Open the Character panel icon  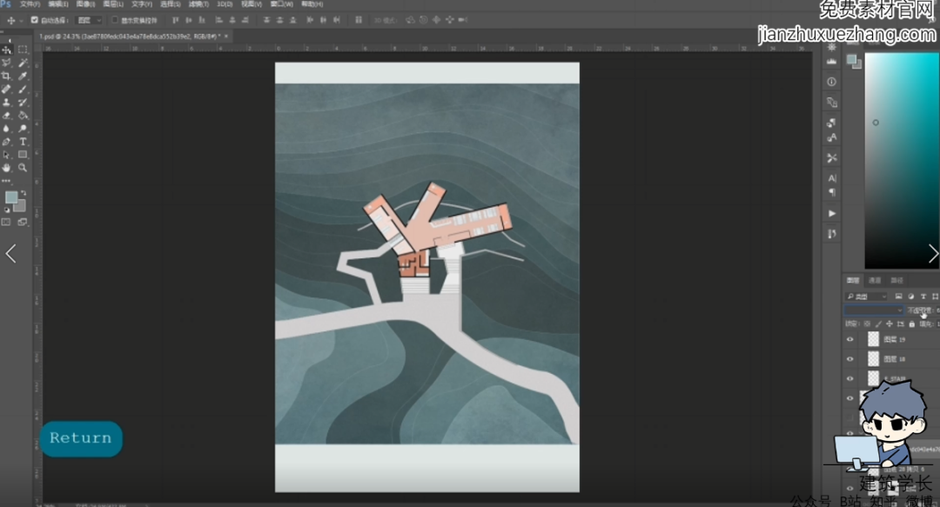pyautogui.click(x=831, y=178)
